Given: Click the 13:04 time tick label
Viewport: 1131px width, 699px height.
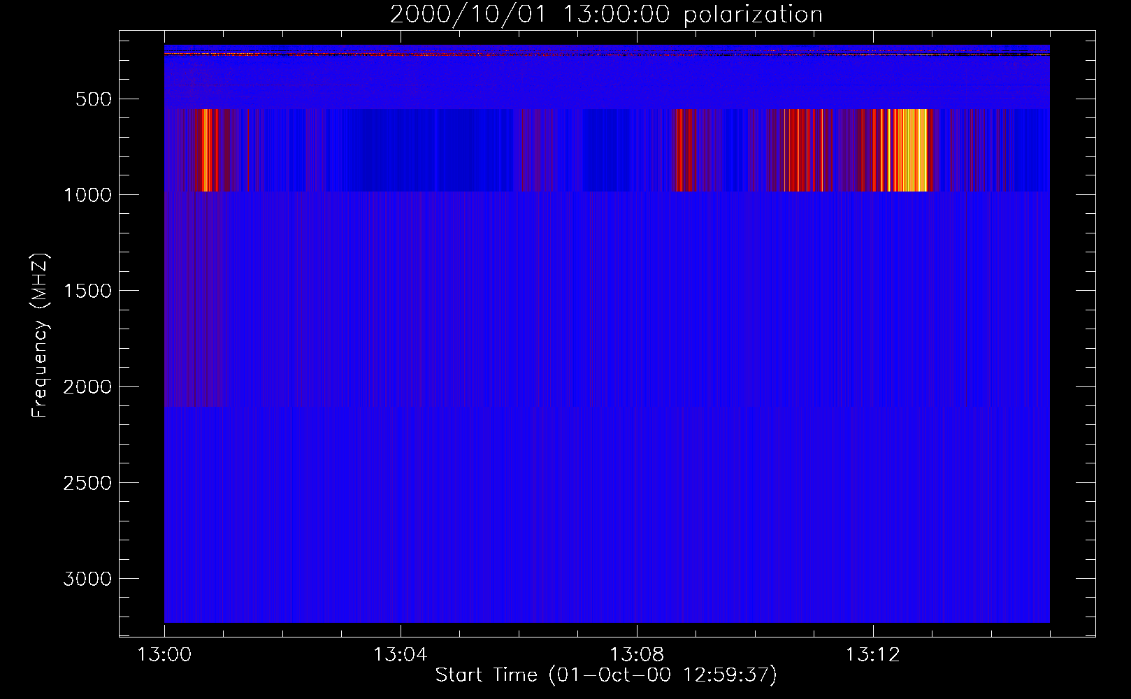Looking at the screenshot, I should [x=400, y=655].
